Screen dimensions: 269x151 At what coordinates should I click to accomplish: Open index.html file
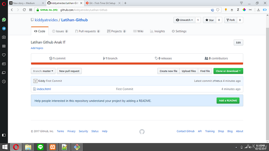(44, 89)
